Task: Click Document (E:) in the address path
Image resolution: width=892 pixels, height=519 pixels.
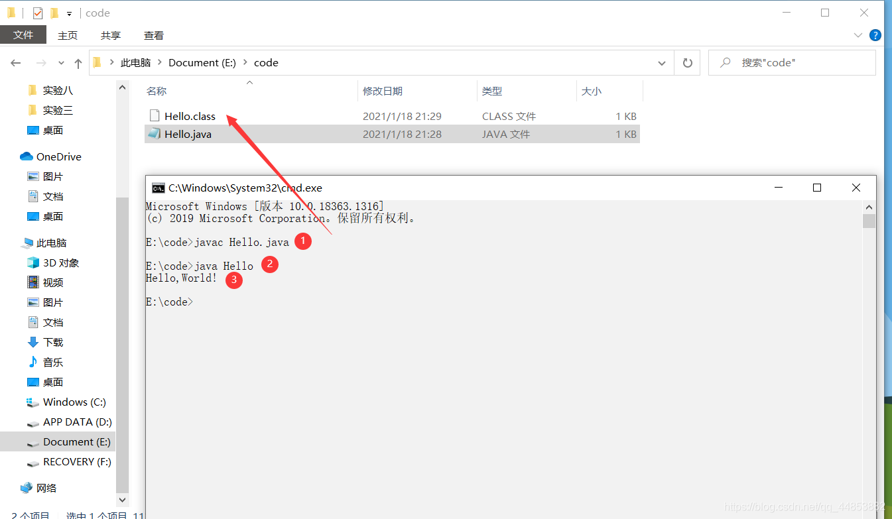Action: pyautogui.click(x=202, y=62)
